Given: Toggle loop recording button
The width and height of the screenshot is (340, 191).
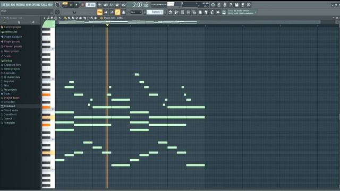Looking at the screenshot, I should point(123,5).
